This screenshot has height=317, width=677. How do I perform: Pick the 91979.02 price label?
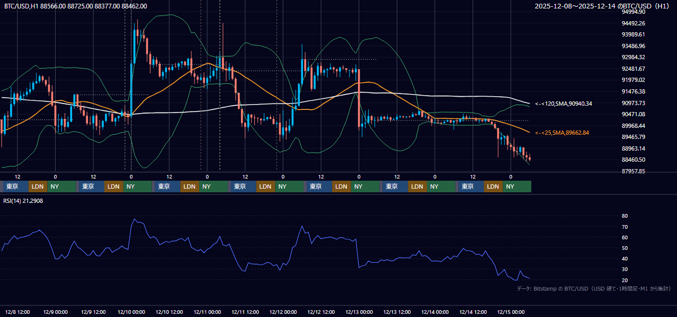pos(634,80)
